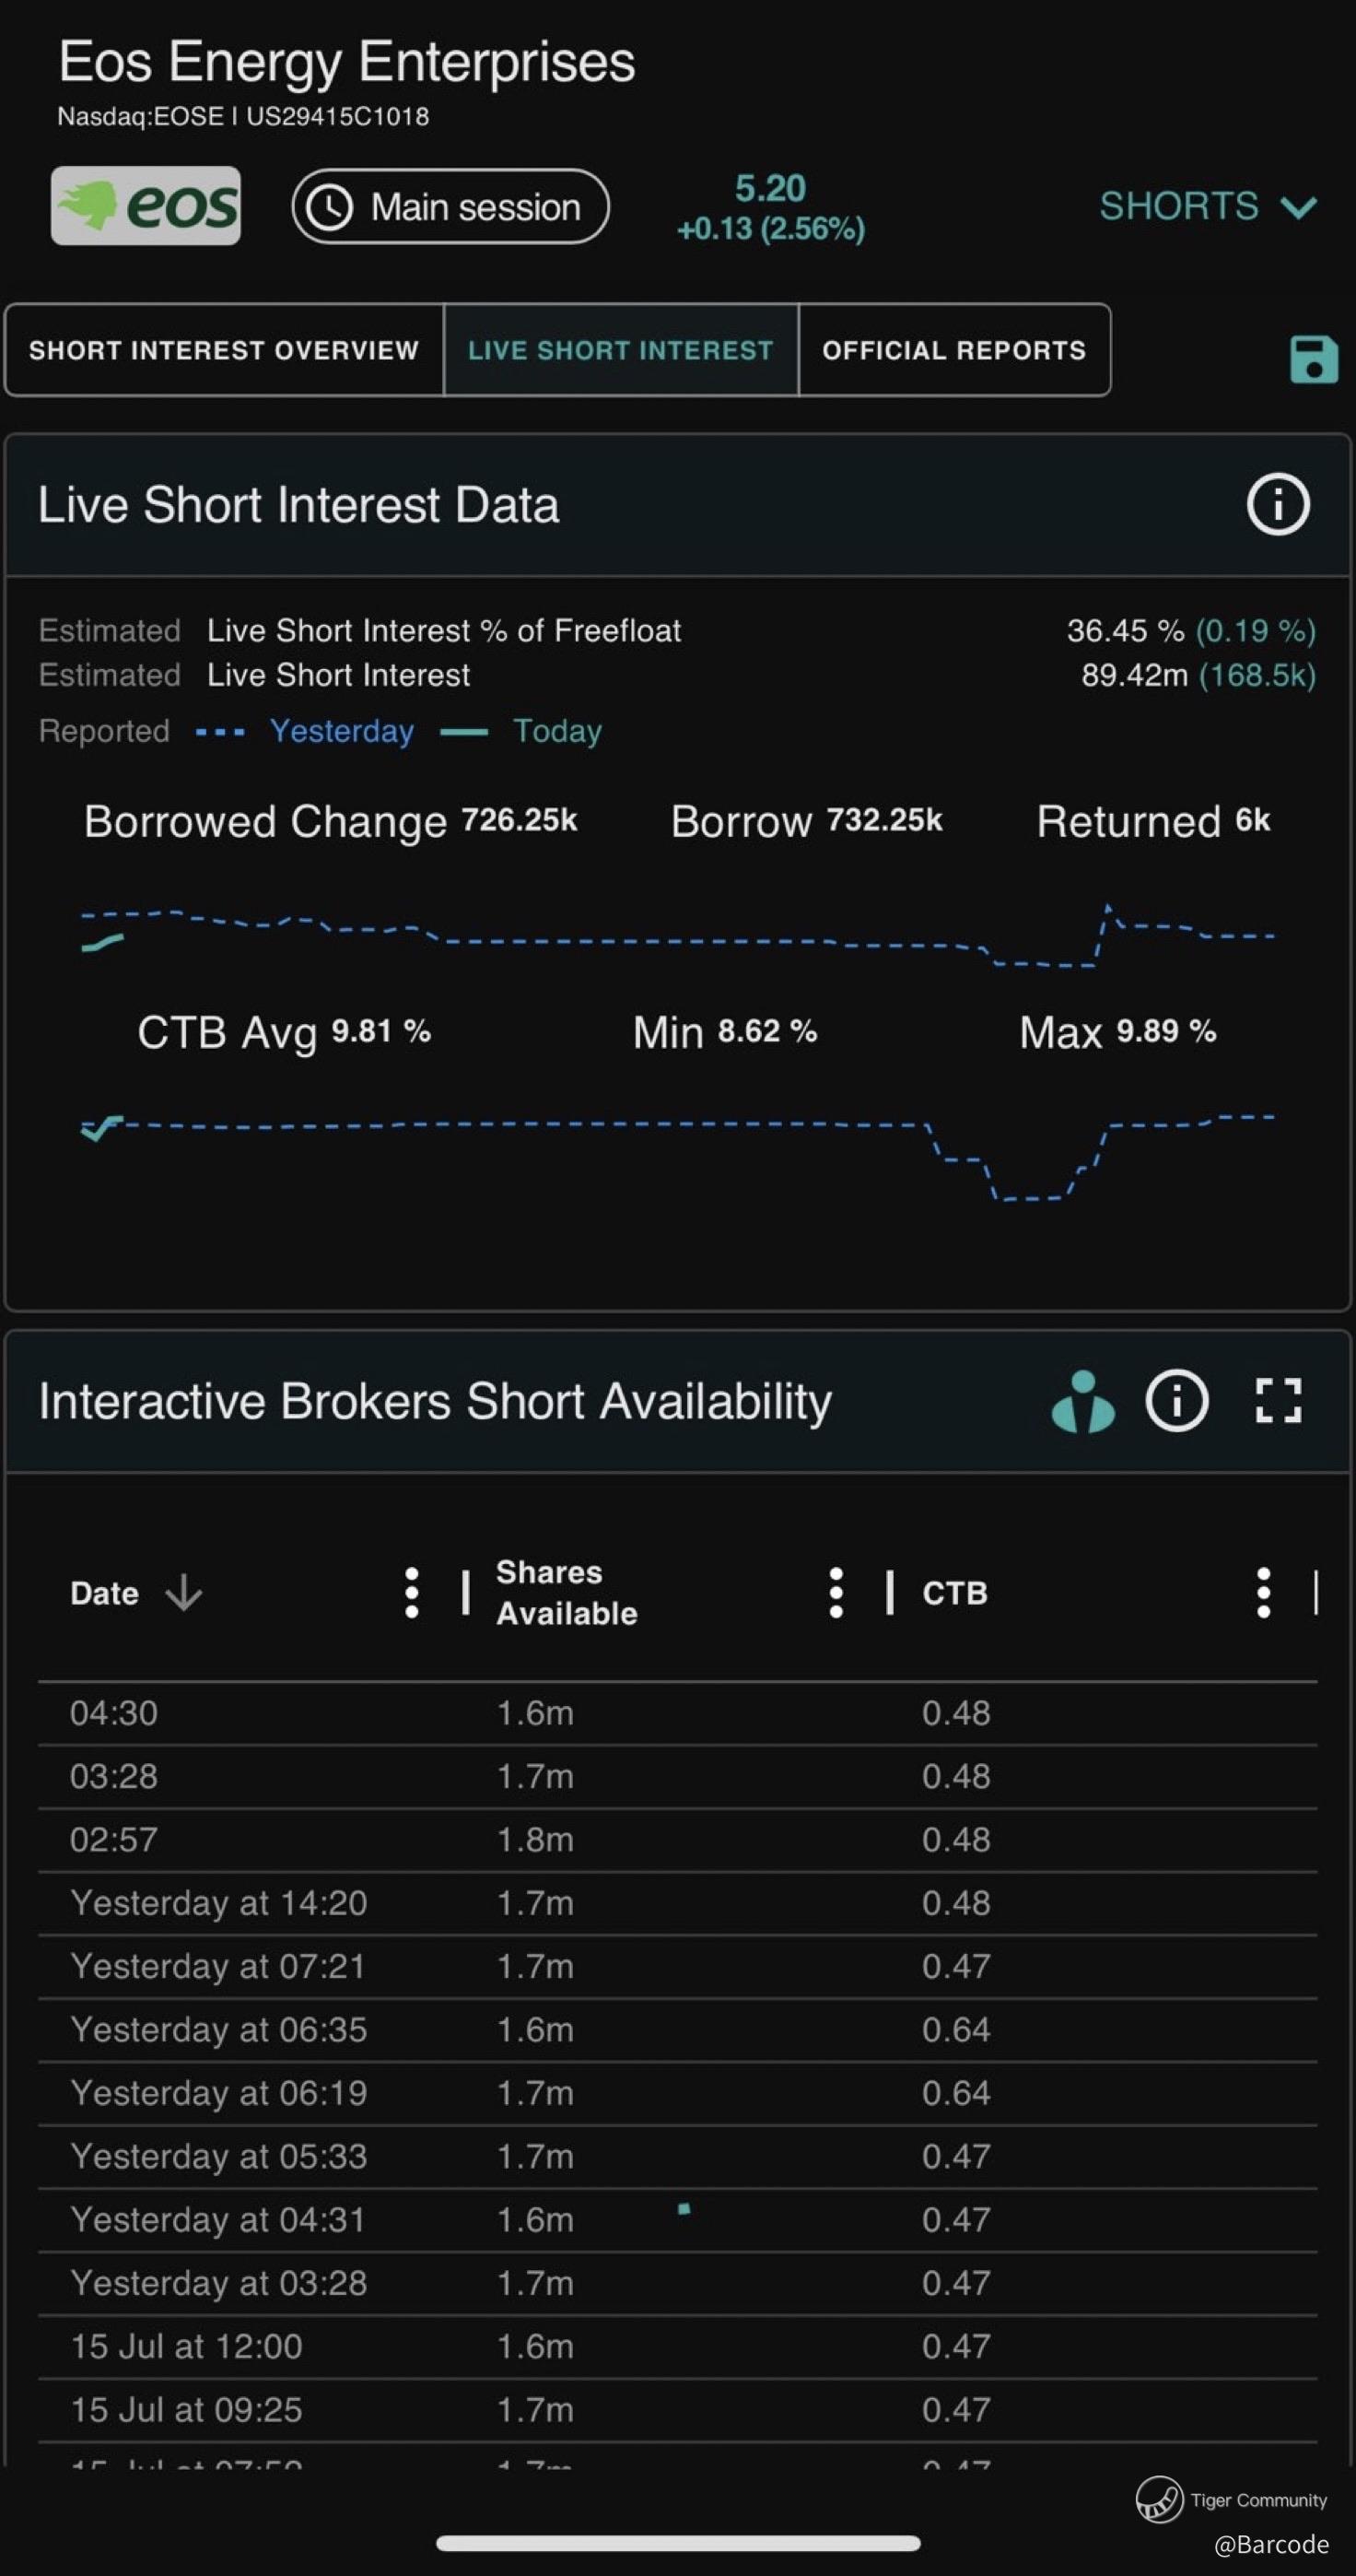Open the Date column options menu
1356x2576 pixels.
[411, 1592]
